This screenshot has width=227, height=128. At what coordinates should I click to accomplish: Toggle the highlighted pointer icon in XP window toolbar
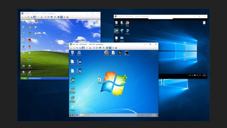(35, 17)
